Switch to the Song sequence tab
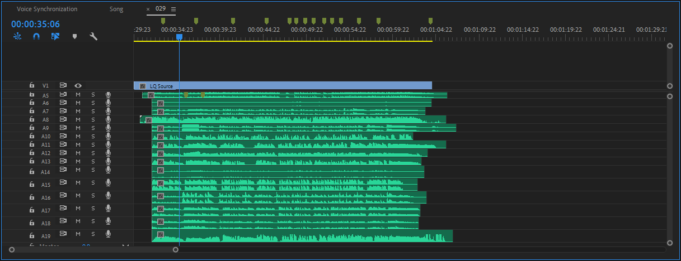Image resolution: width=681 pixels, height=261 pixels. pyautogui.click(x=116, y=9)
